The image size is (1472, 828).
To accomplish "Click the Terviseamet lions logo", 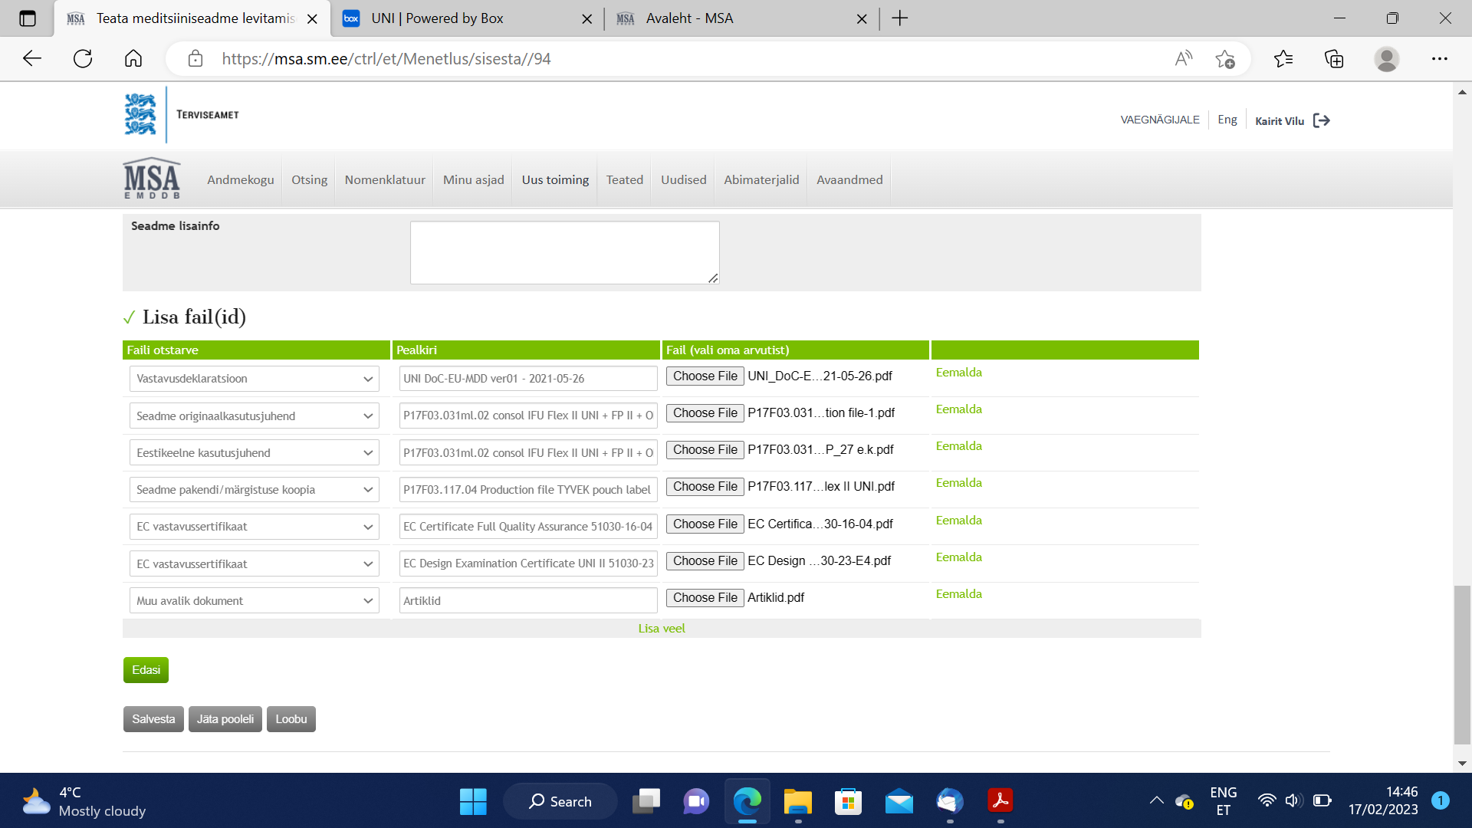I will point(140,114).
